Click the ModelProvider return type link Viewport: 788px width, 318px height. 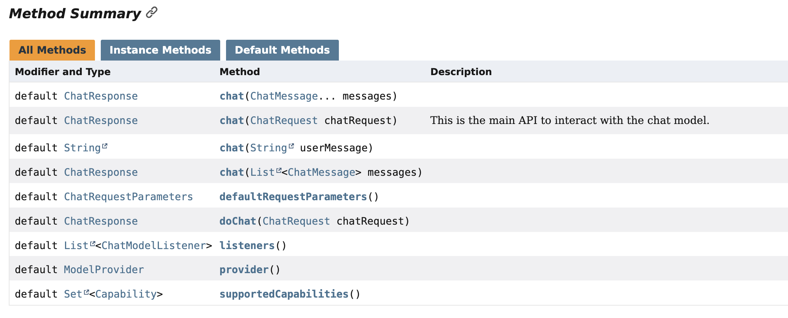[104, 270]
